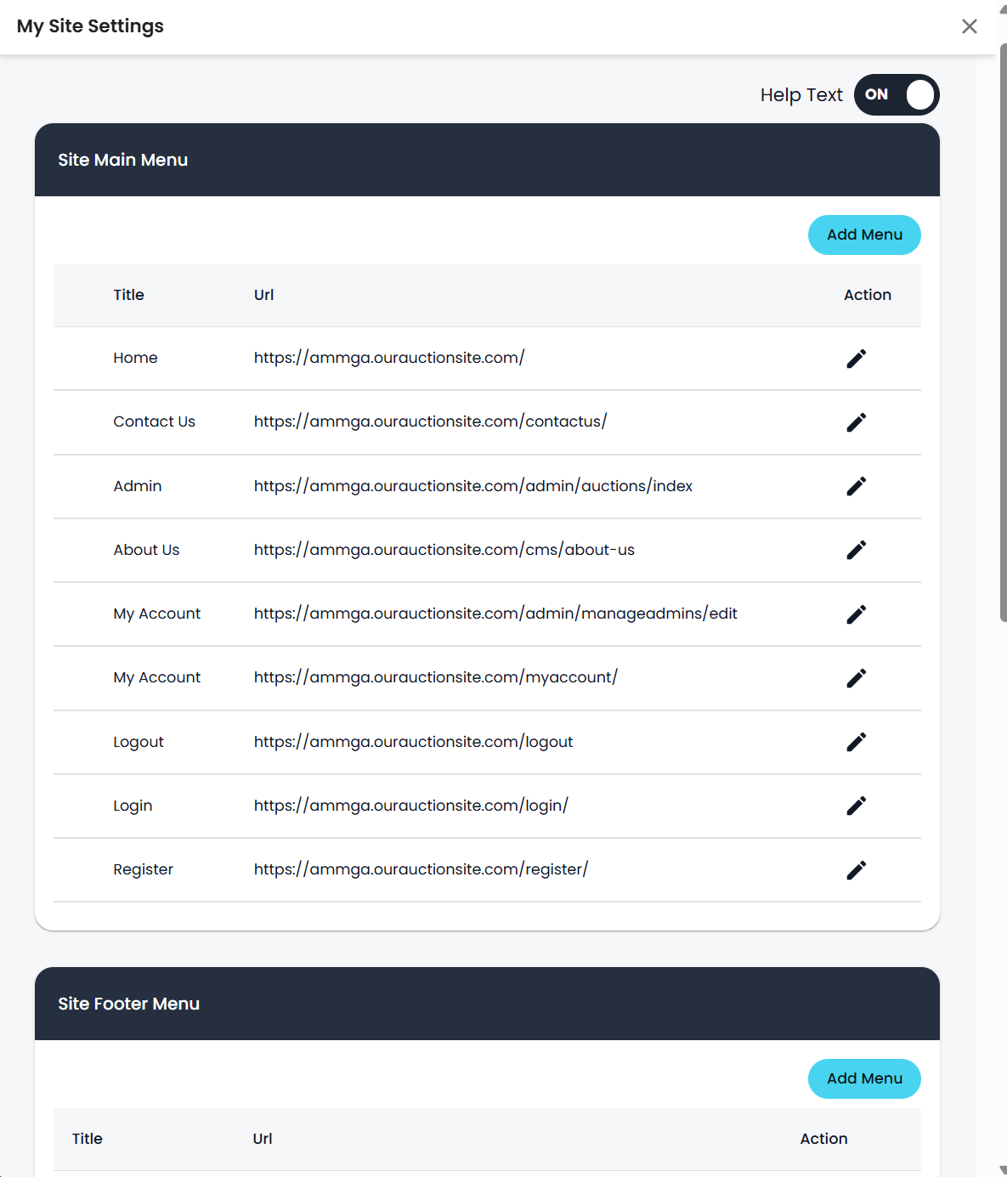The width and height of the screenshot is (1007, 1177).
Task: Click the scrollbar down arrow
Action: click(1003, 1169)
